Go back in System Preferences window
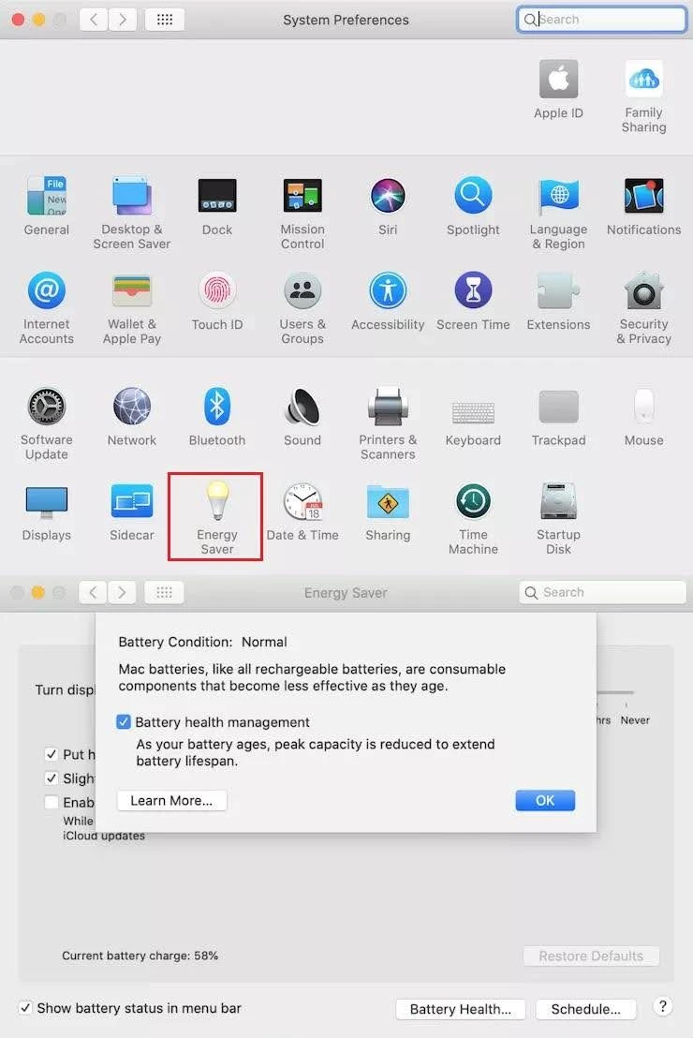693x1038 pixels. (x=94, y=19)
